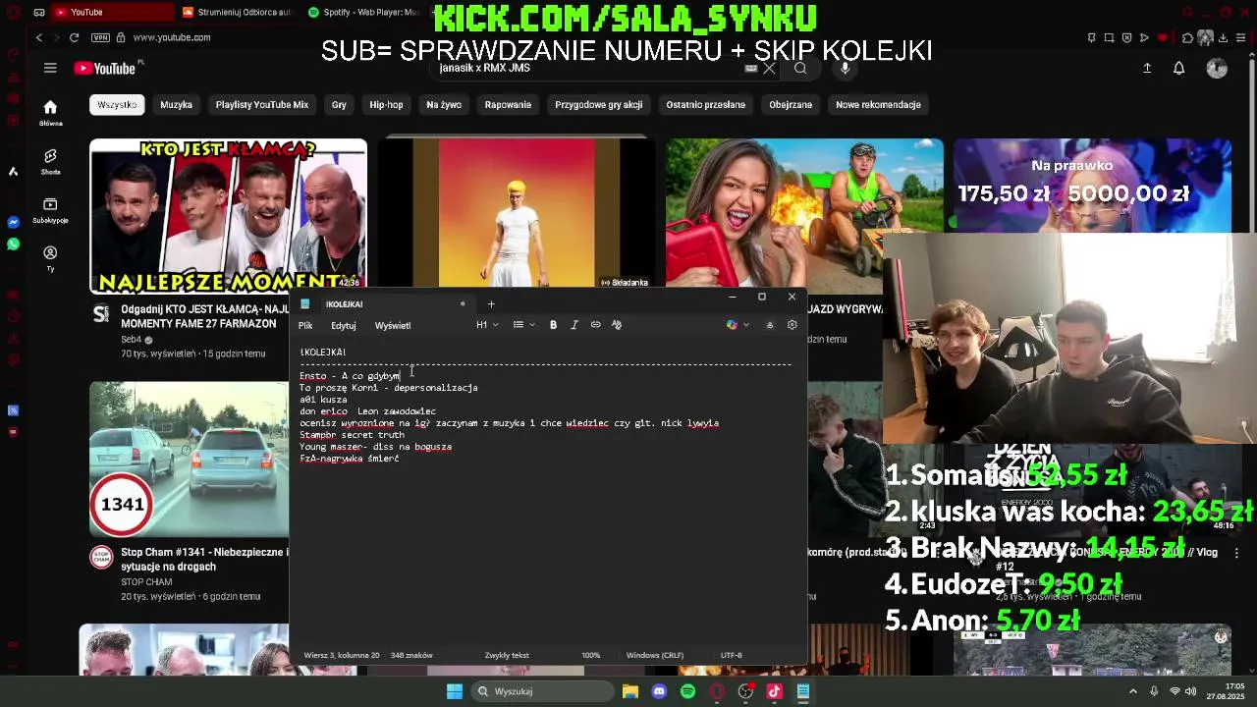This screenshot has width=1257, height=707.
Task: Select the Playlisty YouTube Mix chip
Action: click(x=262, y=104)
